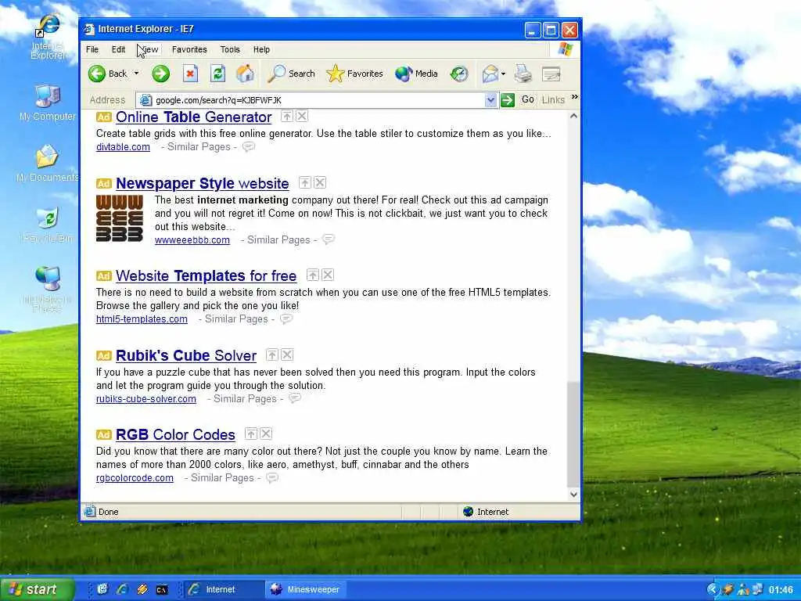
Task: Open Similar Pages for divtable.com result
Action: pyautogui.click(x=199, y=147)
